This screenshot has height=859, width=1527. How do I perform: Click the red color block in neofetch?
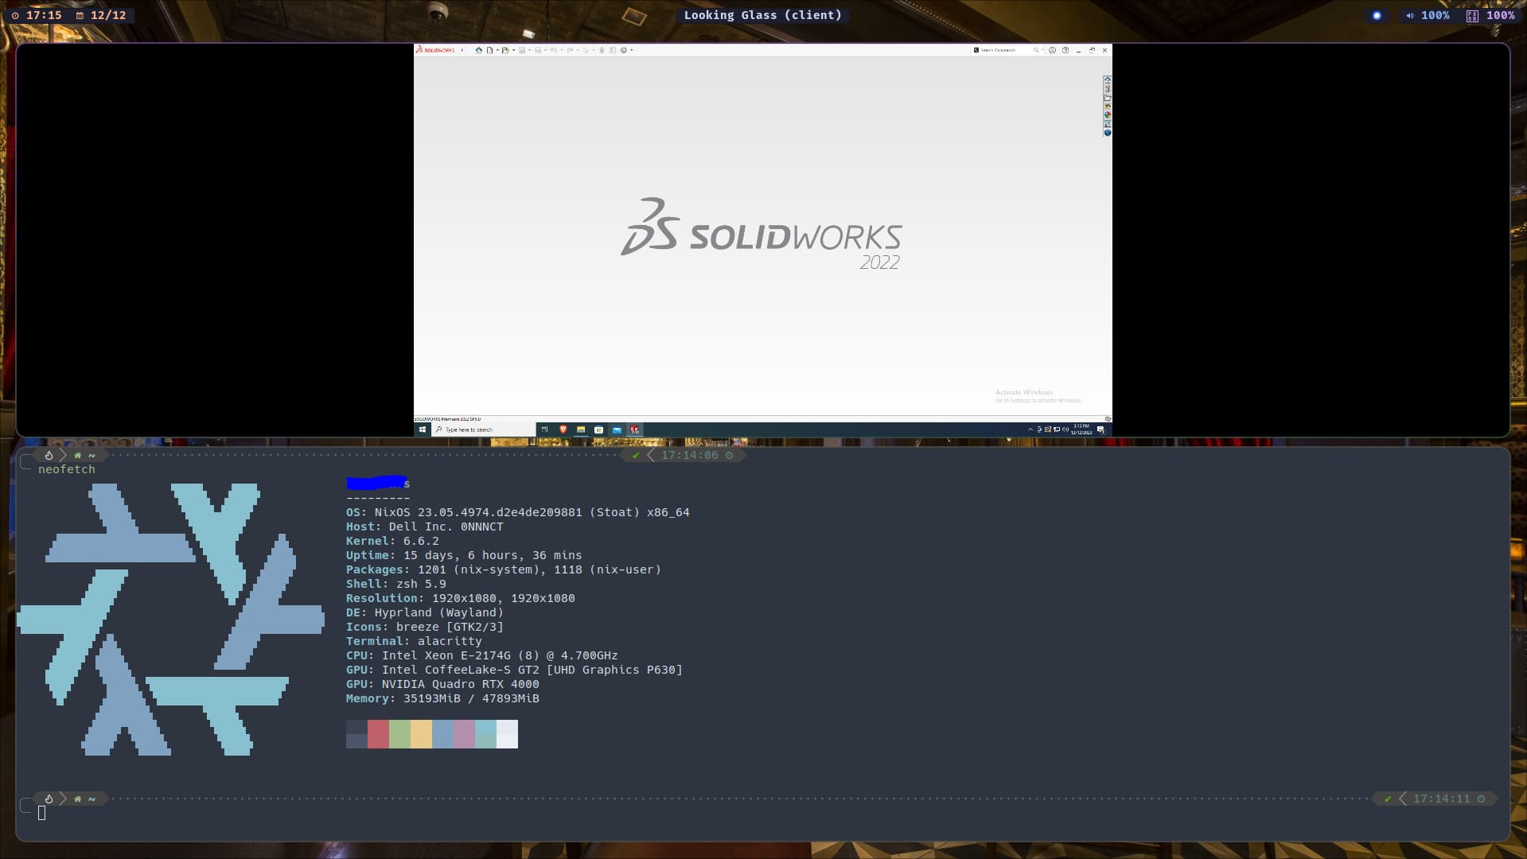(378, 734)
